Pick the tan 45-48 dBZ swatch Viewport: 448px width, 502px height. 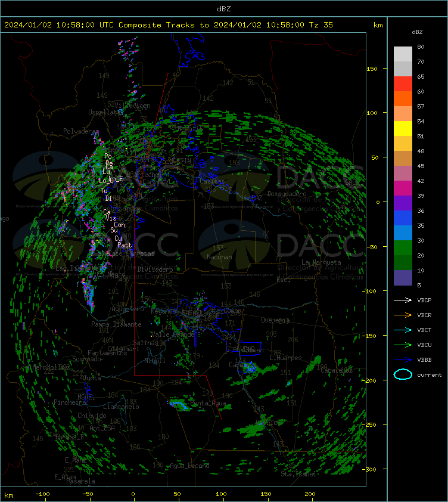(403, 158)
